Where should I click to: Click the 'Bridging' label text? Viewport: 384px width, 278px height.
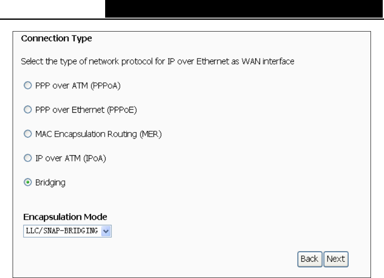coord(50,183)
